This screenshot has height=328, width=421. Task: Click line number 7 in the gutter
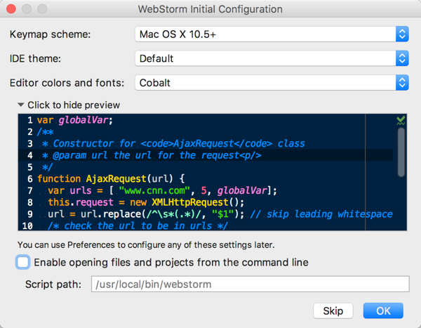[30, 190]
